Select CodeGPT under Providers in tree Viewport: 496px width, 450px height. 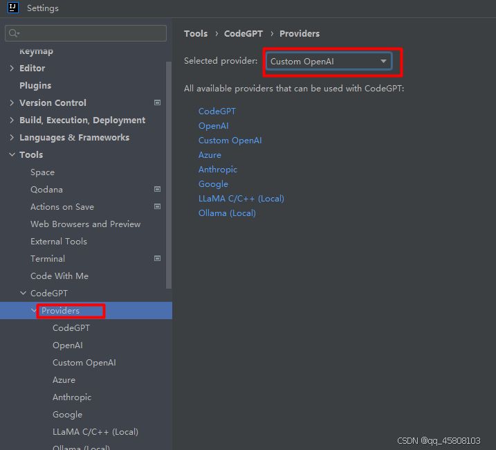pos(71,327)
